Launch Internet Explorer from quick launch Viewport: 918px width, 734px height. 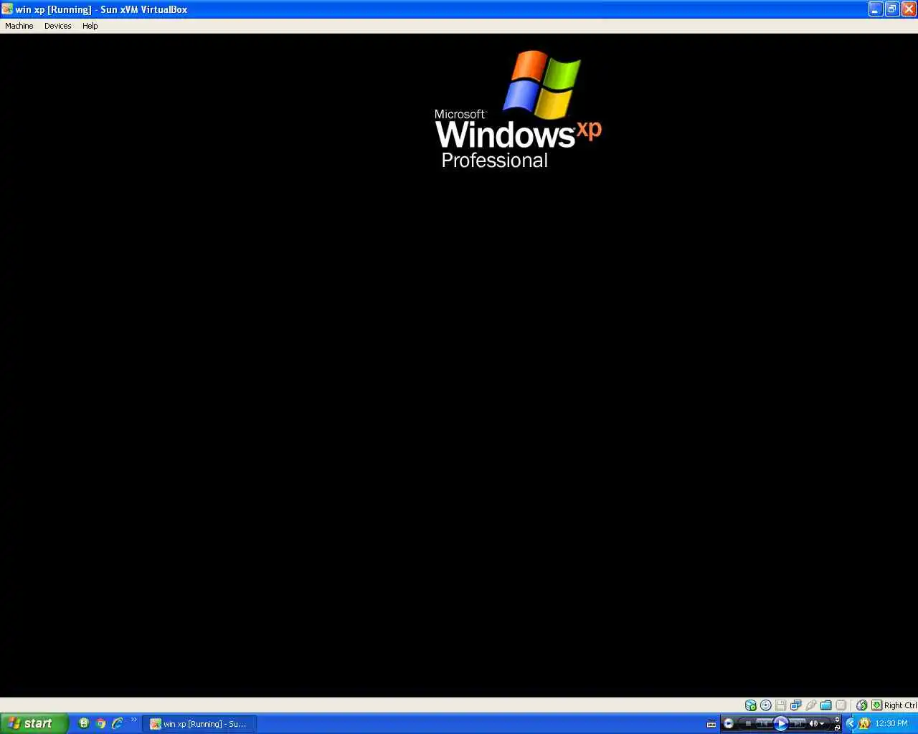(x=117, y=723)
